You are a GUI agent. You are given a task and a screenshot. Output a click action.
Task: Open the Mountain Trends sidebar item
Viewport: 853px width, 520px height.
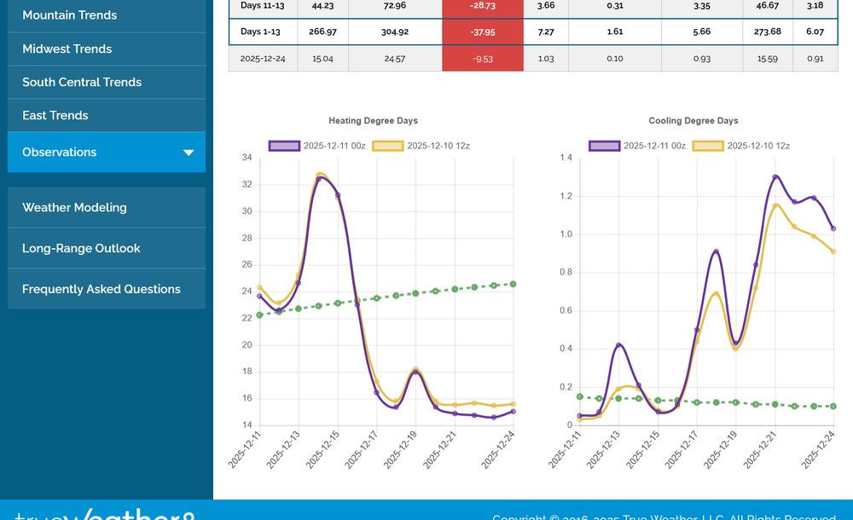click(70, 15)
